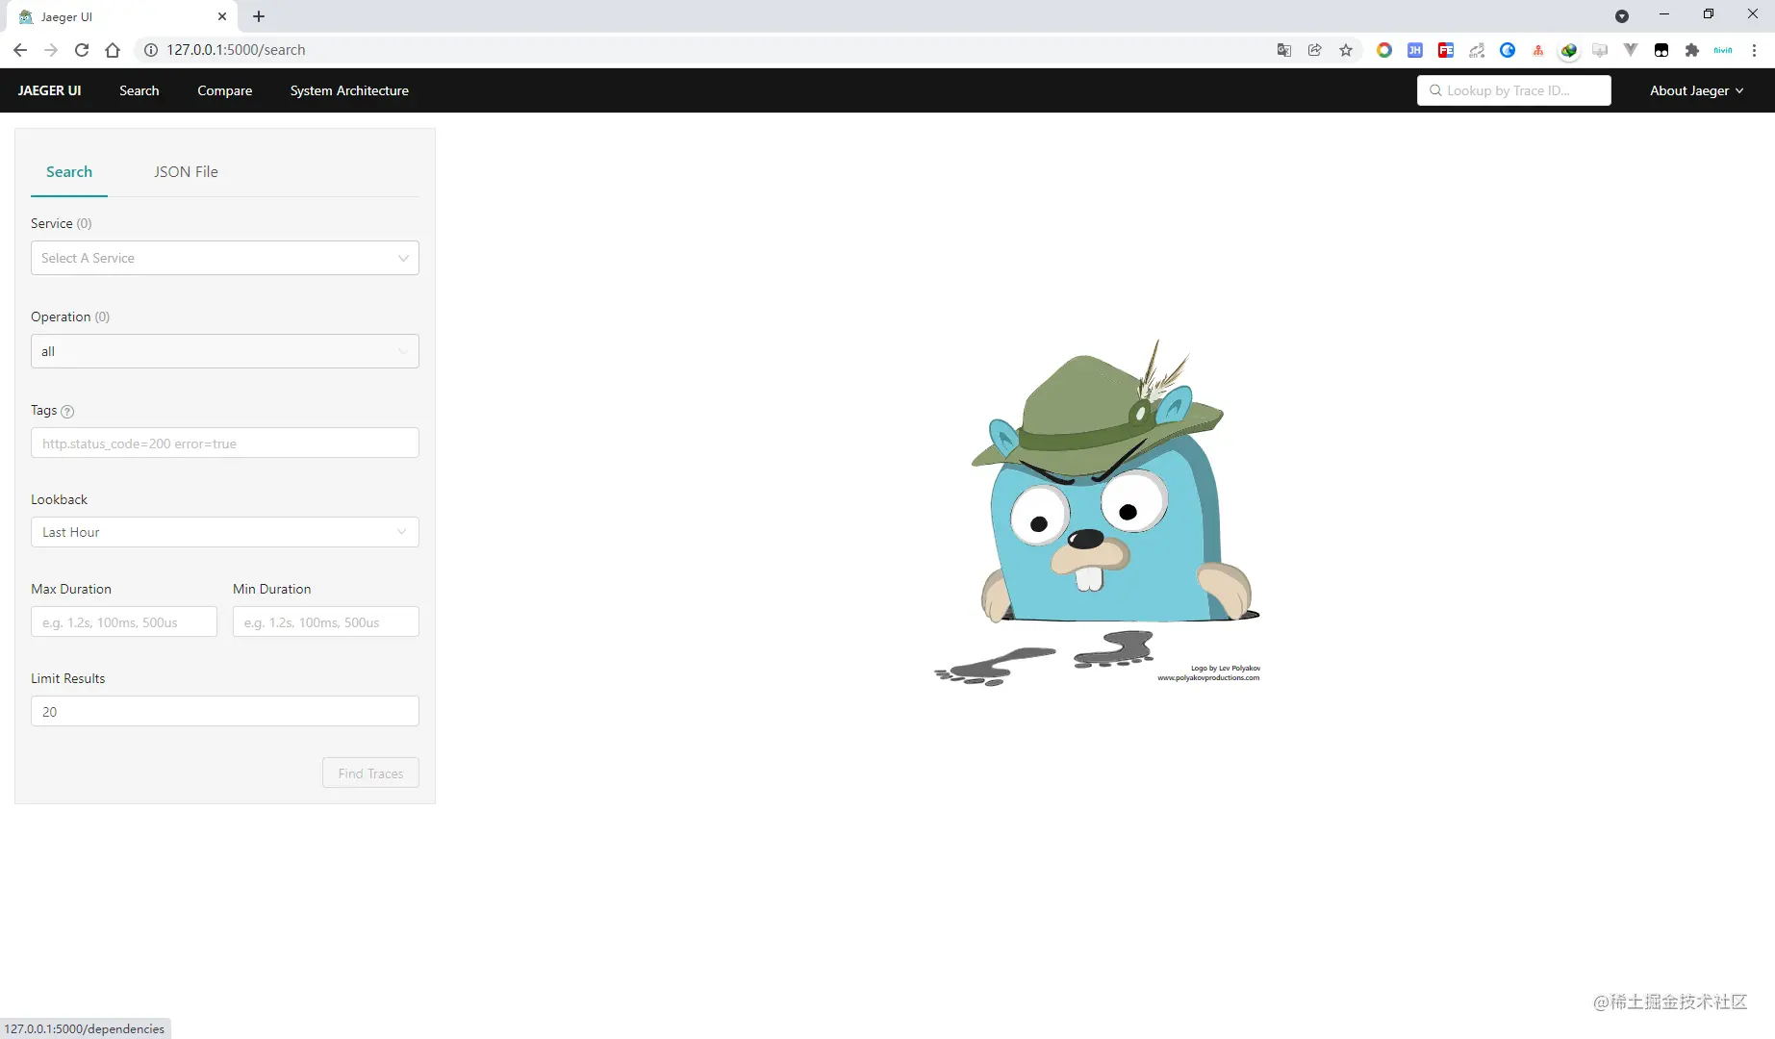Restore down the browser window
This screenshot has height=1039, width=1775.
[x=1709, y=14]
